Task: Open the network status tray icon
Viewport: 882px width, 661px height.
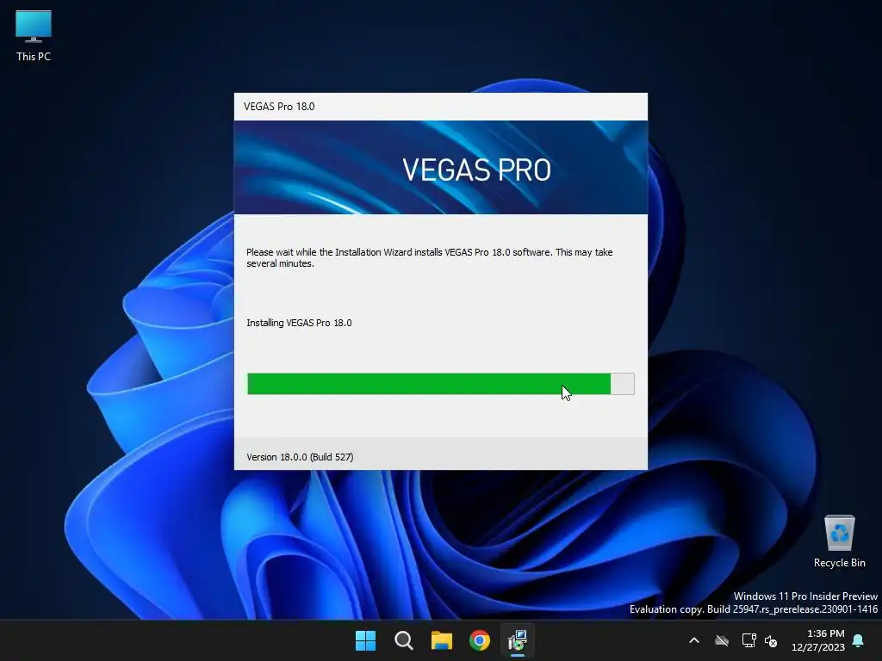Action: coord(748,640)
